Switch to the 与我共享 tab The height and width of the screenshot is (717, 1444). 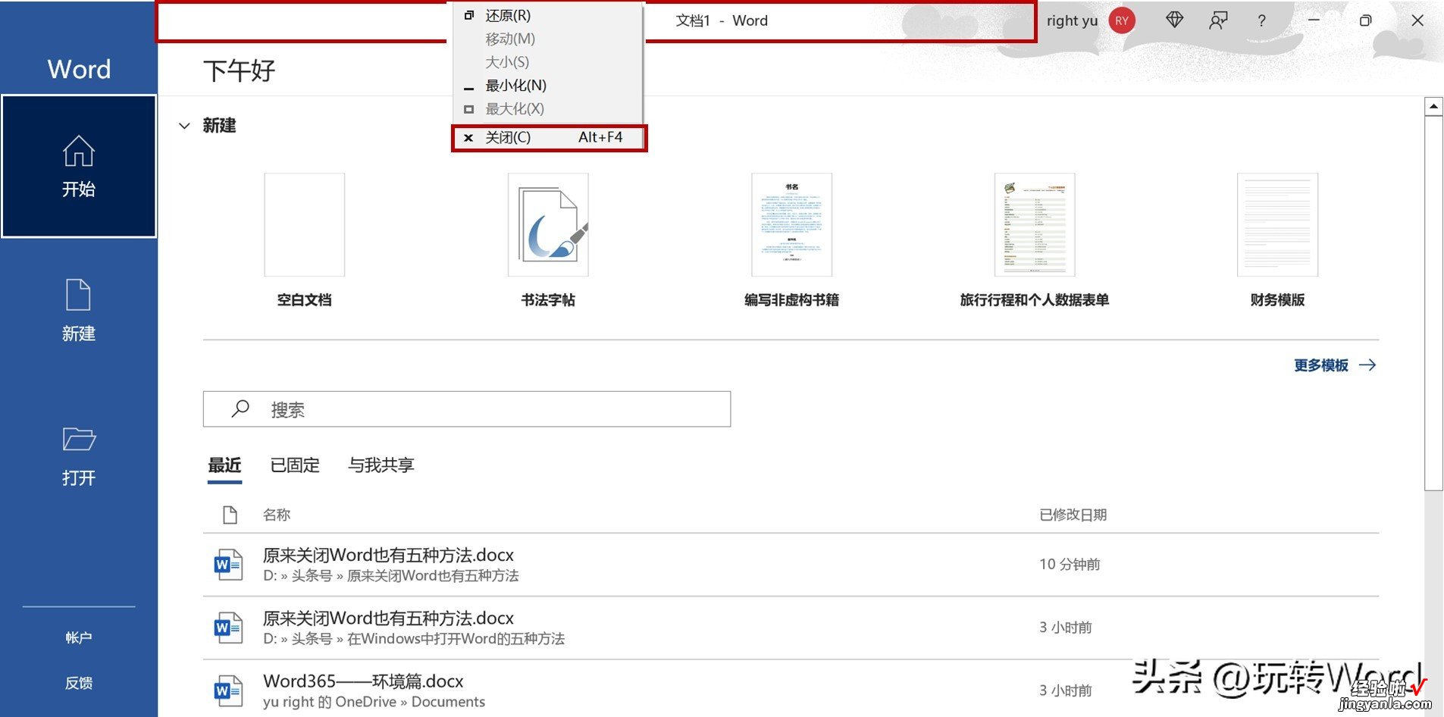tap(381, 465)
